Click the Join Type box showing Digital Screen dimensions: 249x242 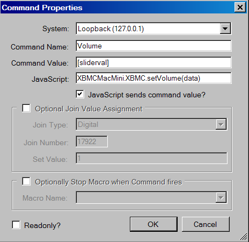151,124
